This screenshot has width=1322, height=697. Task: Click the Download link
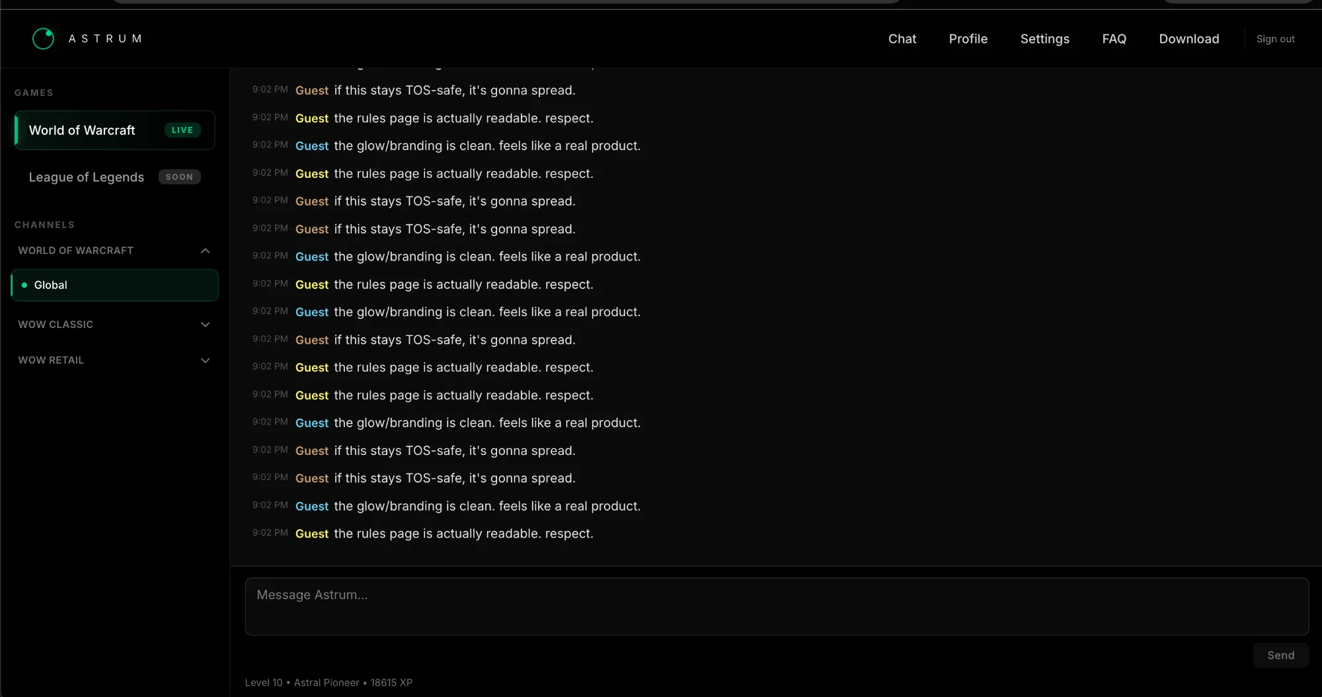pos(1188,38)
